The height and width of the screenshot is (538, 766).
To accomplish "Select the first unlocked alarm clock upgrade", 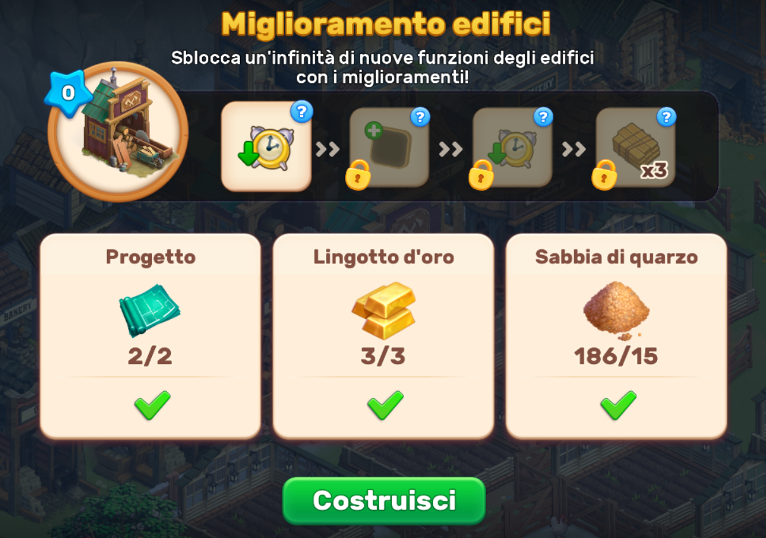I will pyautogui.click(x=266, y=146).
